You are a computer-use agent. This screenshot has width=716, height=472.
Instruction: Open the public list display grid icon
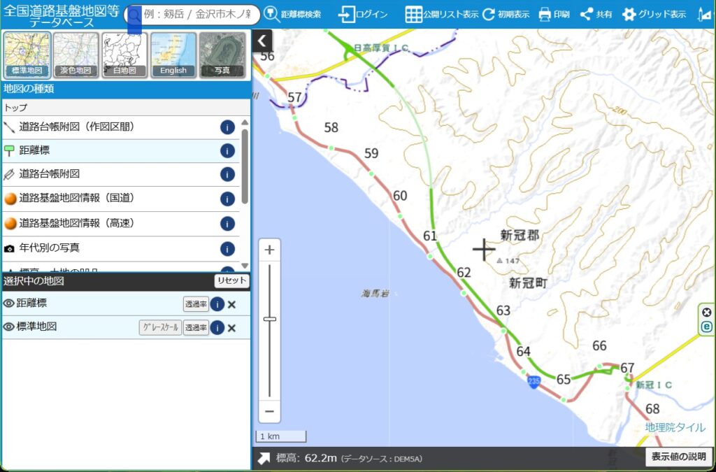[413, 15]
